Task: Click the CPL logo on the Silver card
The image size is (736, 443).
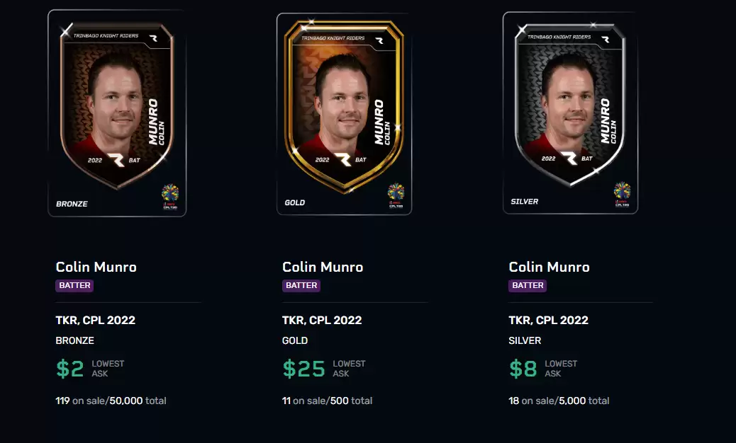Action: [622, 195]
